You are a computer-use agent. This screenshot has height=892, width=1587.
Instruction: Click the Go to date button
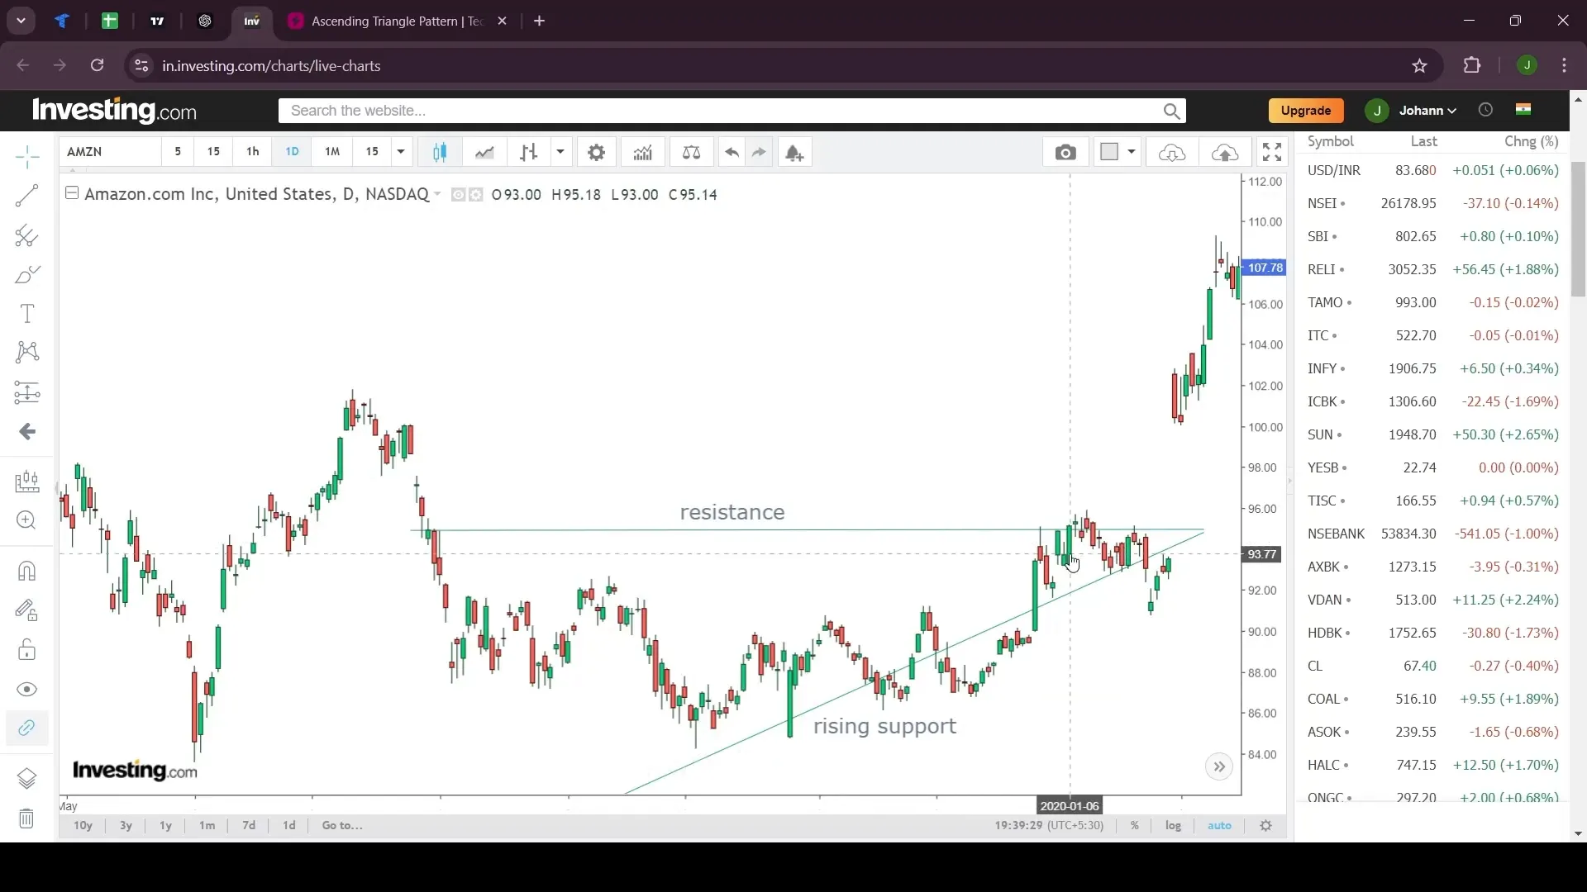pos(341,826)
